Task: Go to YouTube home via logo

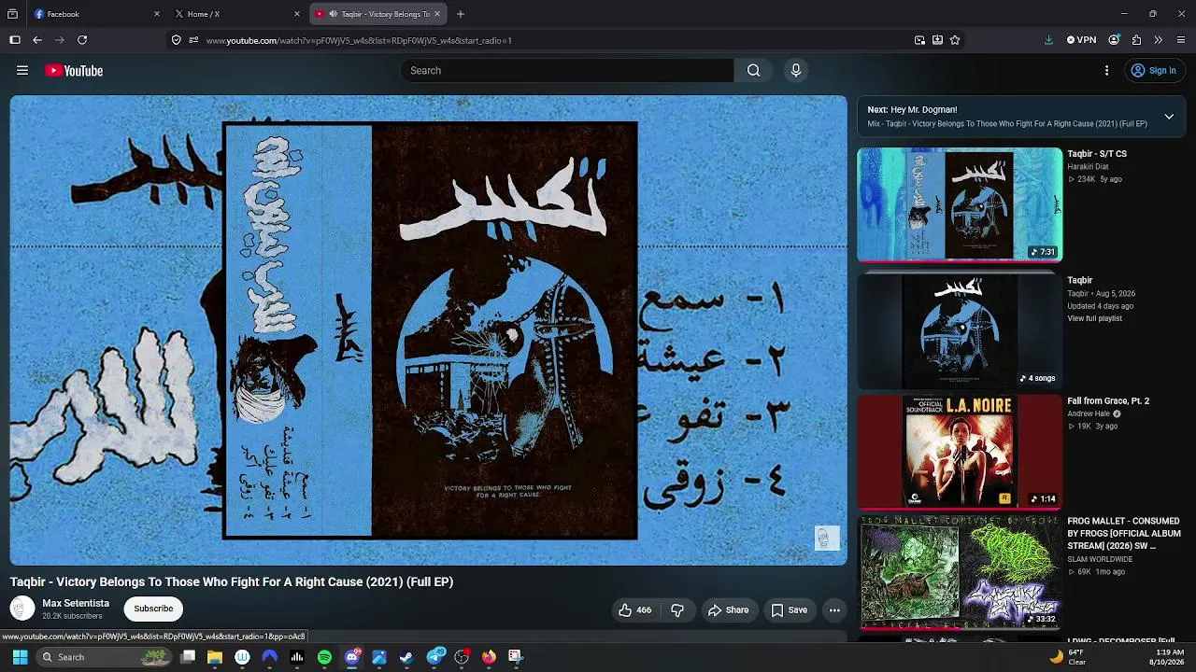Action: click(x=74, y=71)
